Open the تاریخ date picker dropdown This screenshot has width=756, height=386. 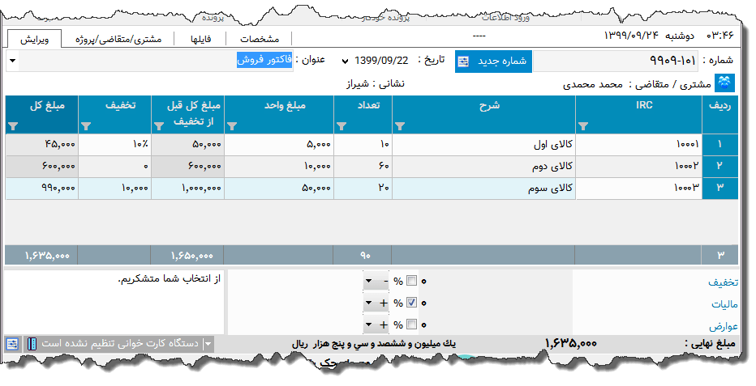(x=345, y=62)
